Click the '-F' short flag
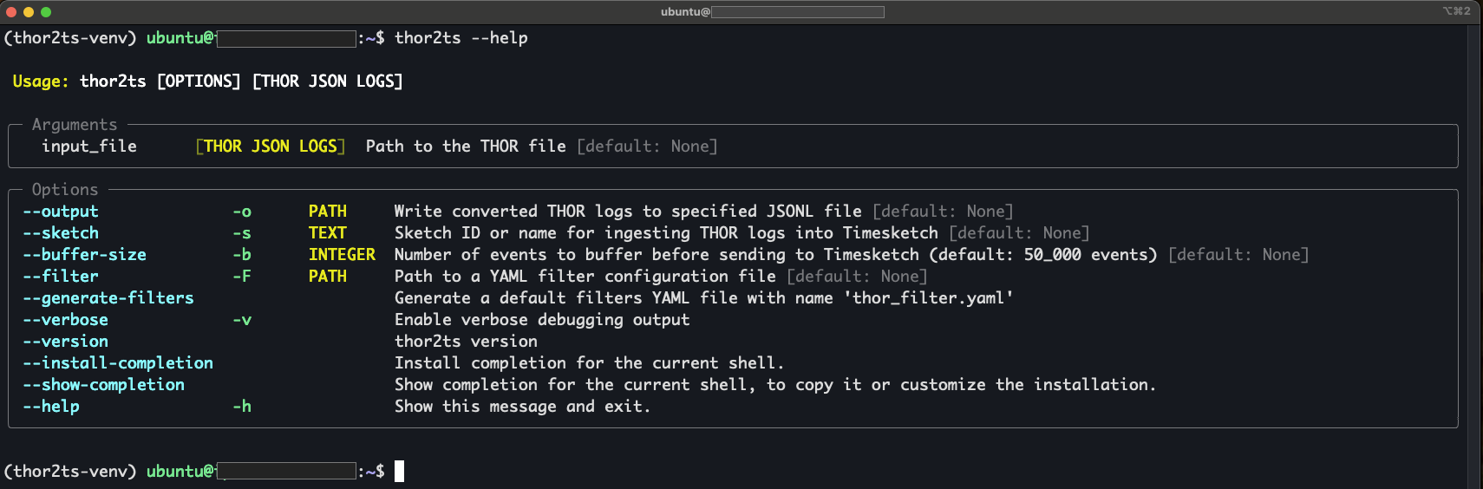Image resolution: width=1483 pixels, height=489 pixels. click(x=242, y=277)
